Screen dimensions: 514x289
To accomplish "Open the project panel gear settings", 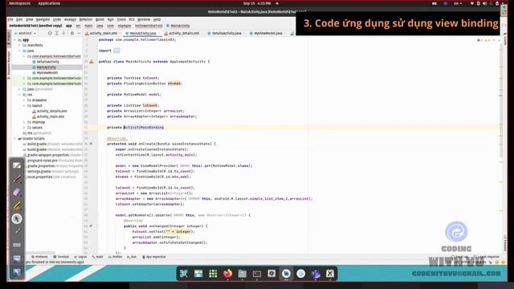I will tap(71, 34).
